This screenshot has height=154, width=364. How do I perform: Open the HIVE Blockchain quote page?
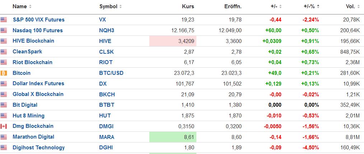tap(33, 41)
